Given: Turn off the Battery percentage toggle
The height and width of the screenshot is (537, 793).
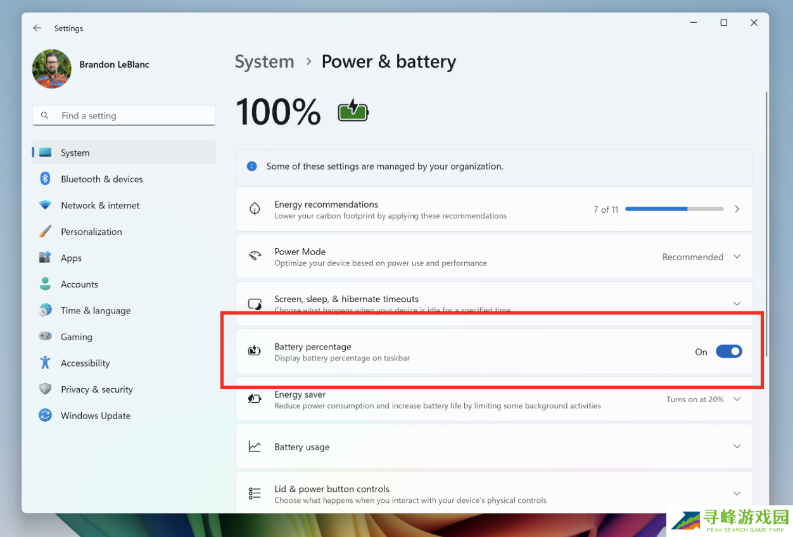Looking at the screenshot, I should [x=728, y=351].
